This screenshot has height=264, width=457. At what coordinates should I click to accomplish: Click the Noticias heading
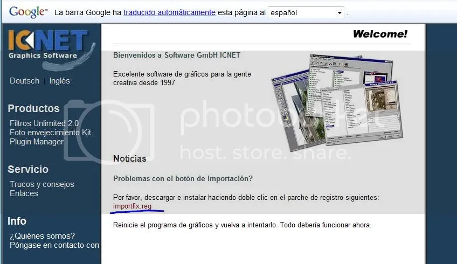[130, 158]
